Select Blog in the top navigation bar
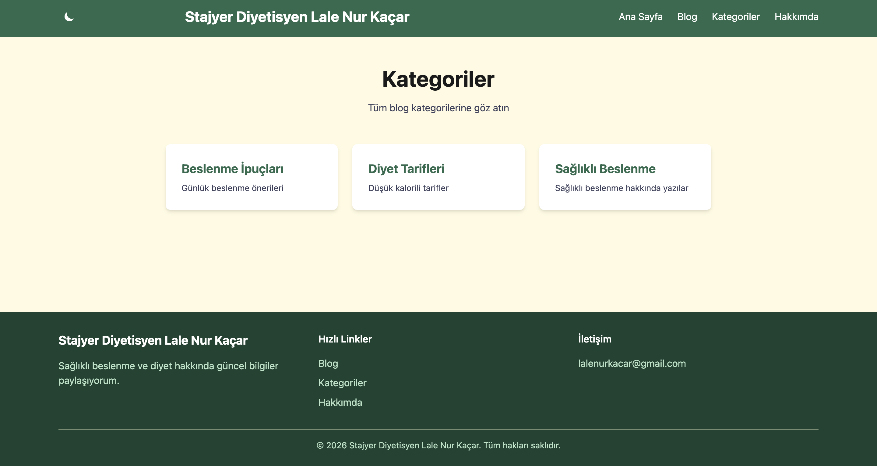Screen dimensions: 877x466 [687, 17]
